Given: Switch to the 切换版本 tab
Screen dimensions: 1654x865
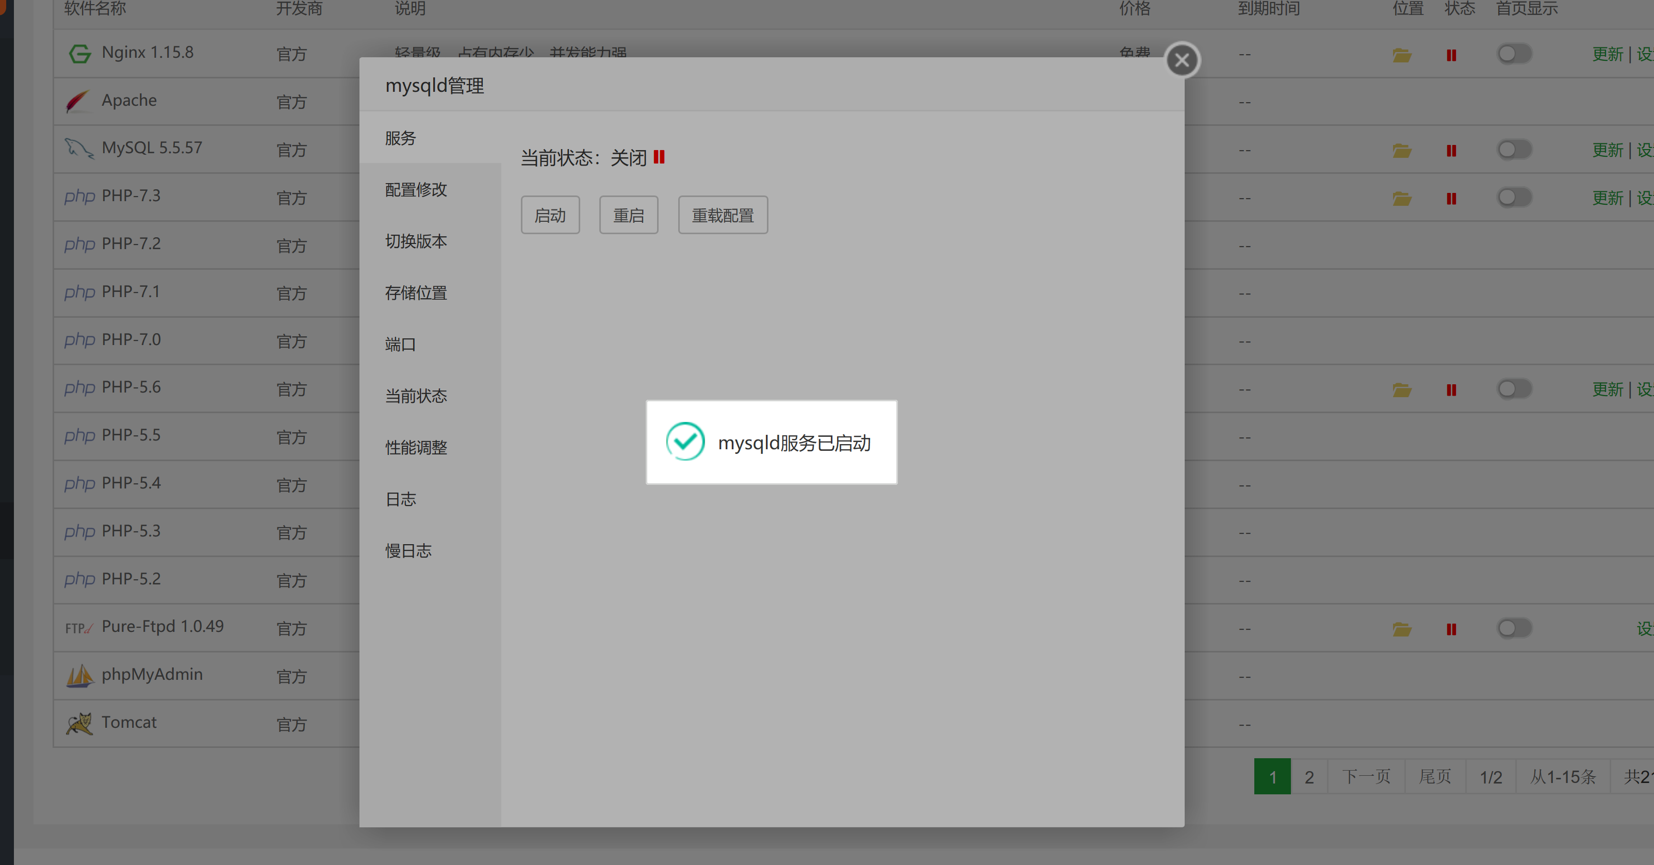Looking at the screenshot, I should pyautogui.click(x=416, y=241).
